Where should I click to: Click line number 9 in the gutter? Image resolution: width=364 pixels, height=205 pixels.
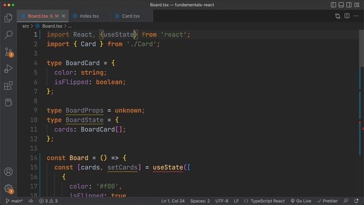[35, 110]
